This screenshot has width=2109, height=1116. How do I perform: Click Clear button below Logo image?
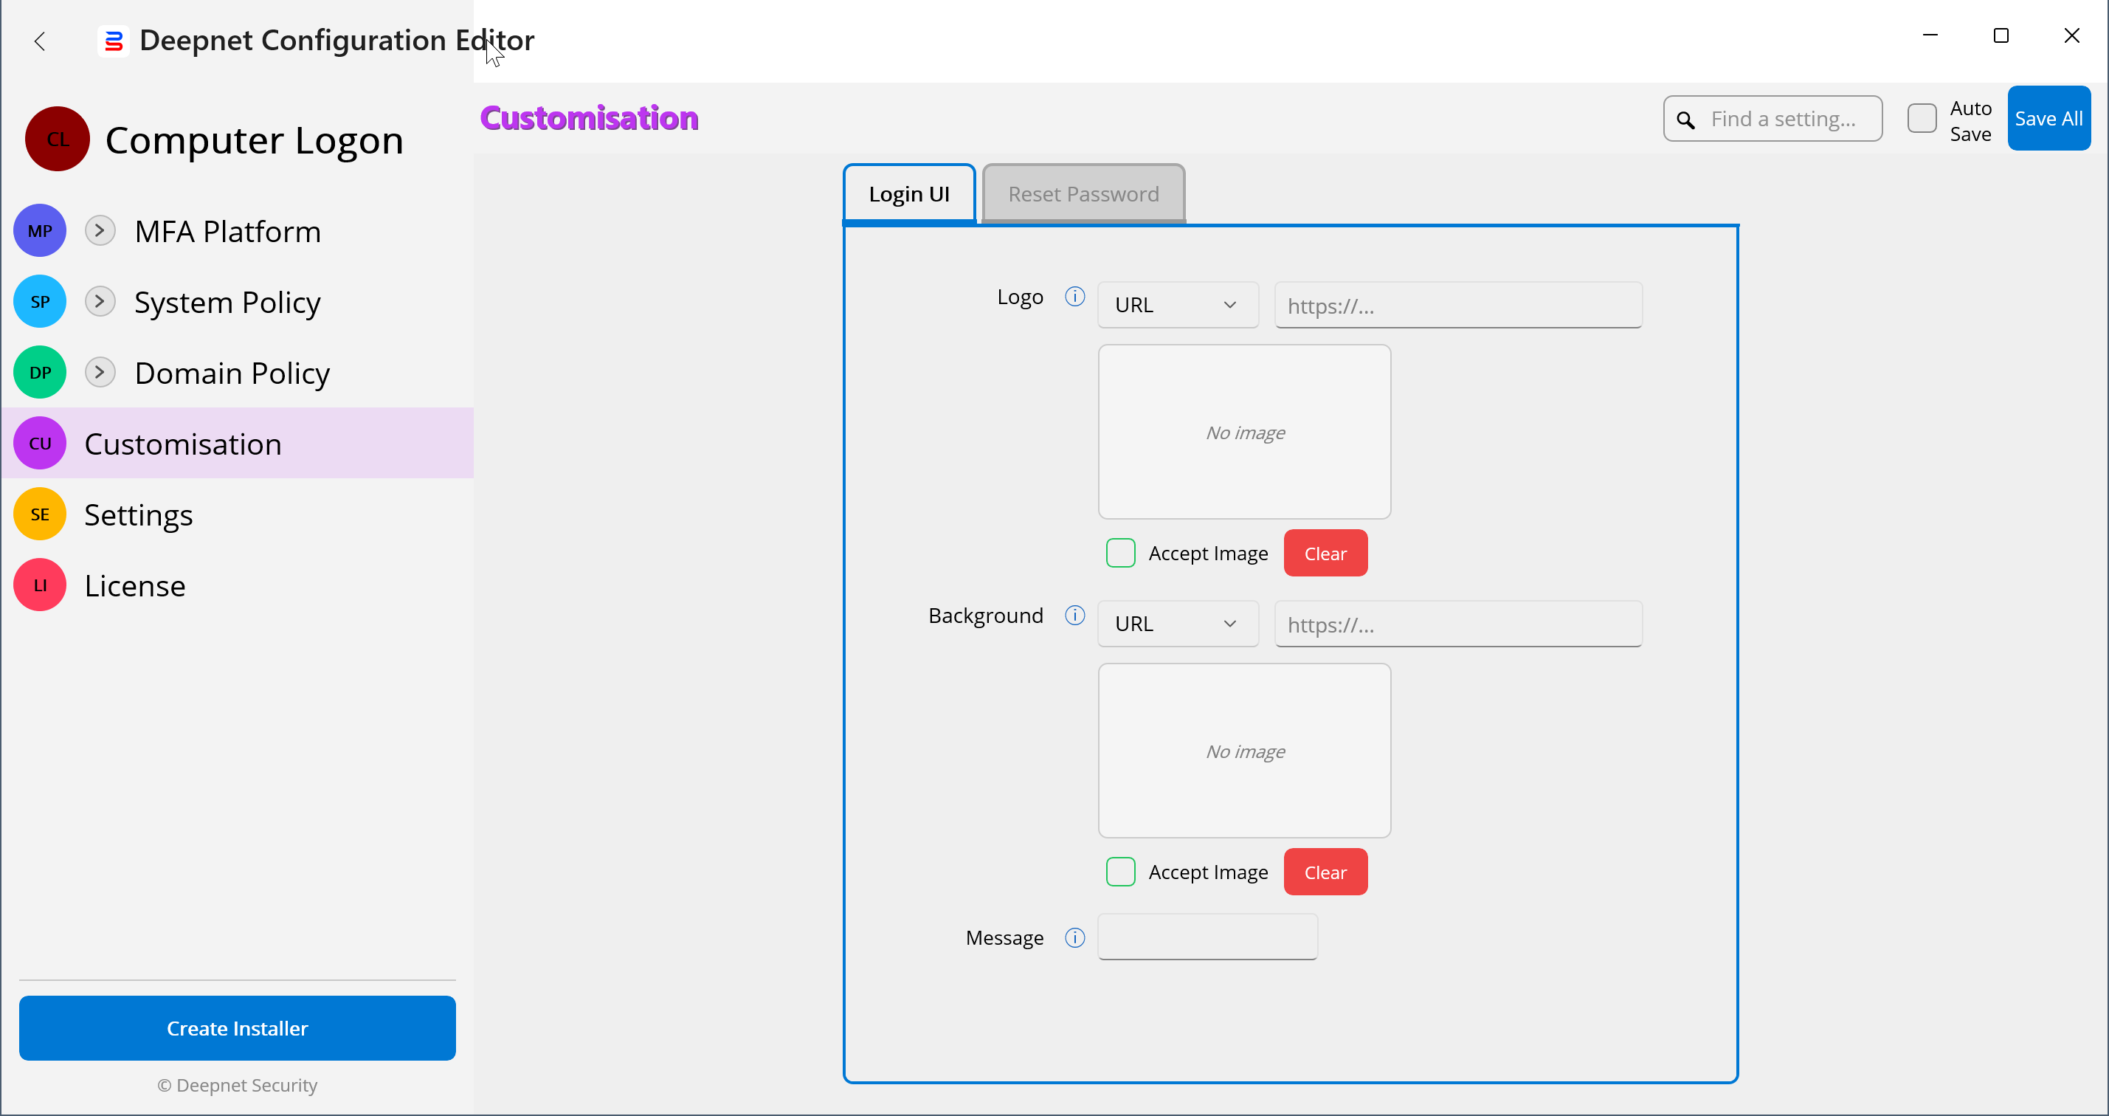(x=1325, y=554)
